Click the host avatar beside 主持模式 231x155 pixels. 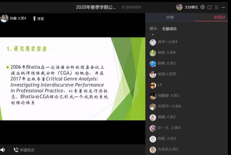pos(179,7)
